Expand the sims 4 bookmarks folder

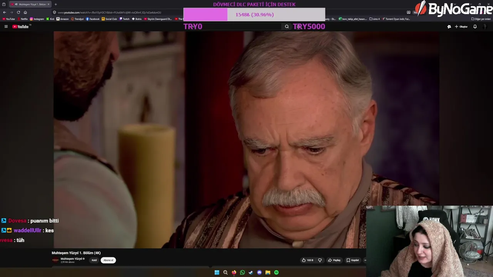click(x=374, y=19)
